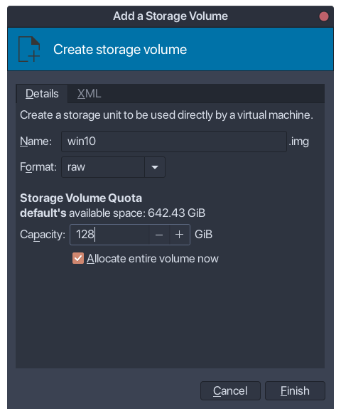Increase capacity with the plus button
This screenshot has height=416, width=341.
pos(179,235)
